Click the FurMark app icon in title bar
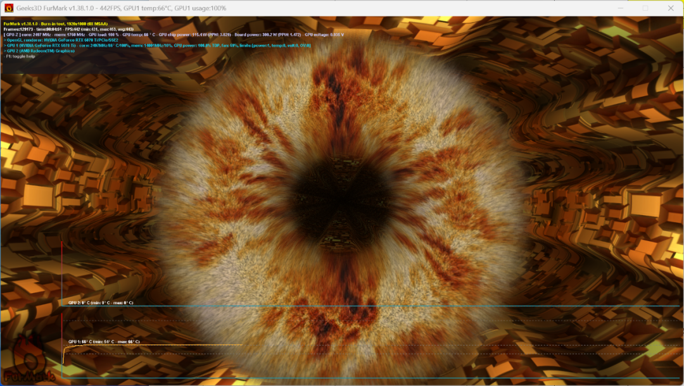Image resolution: width=684 pixels, height=386 pixels. 9,8
